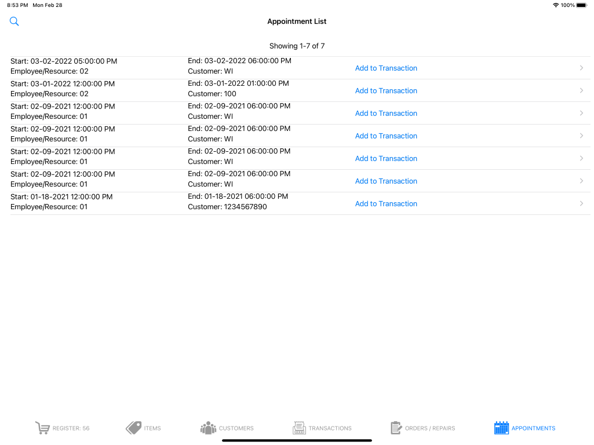
Task: Open appointment ending 03-02-2022 06:00:00 PM
Action: [x=239, y=61]
